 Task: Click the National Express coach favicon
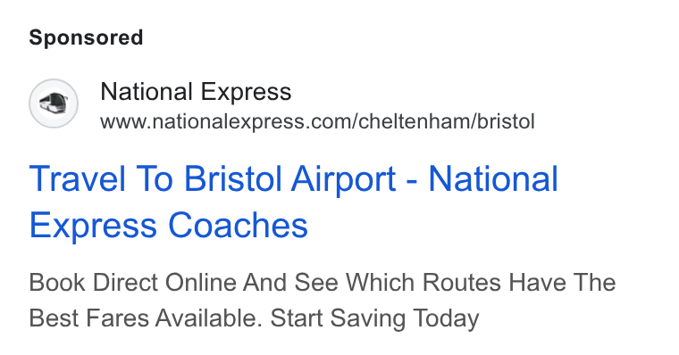(54, 103)
